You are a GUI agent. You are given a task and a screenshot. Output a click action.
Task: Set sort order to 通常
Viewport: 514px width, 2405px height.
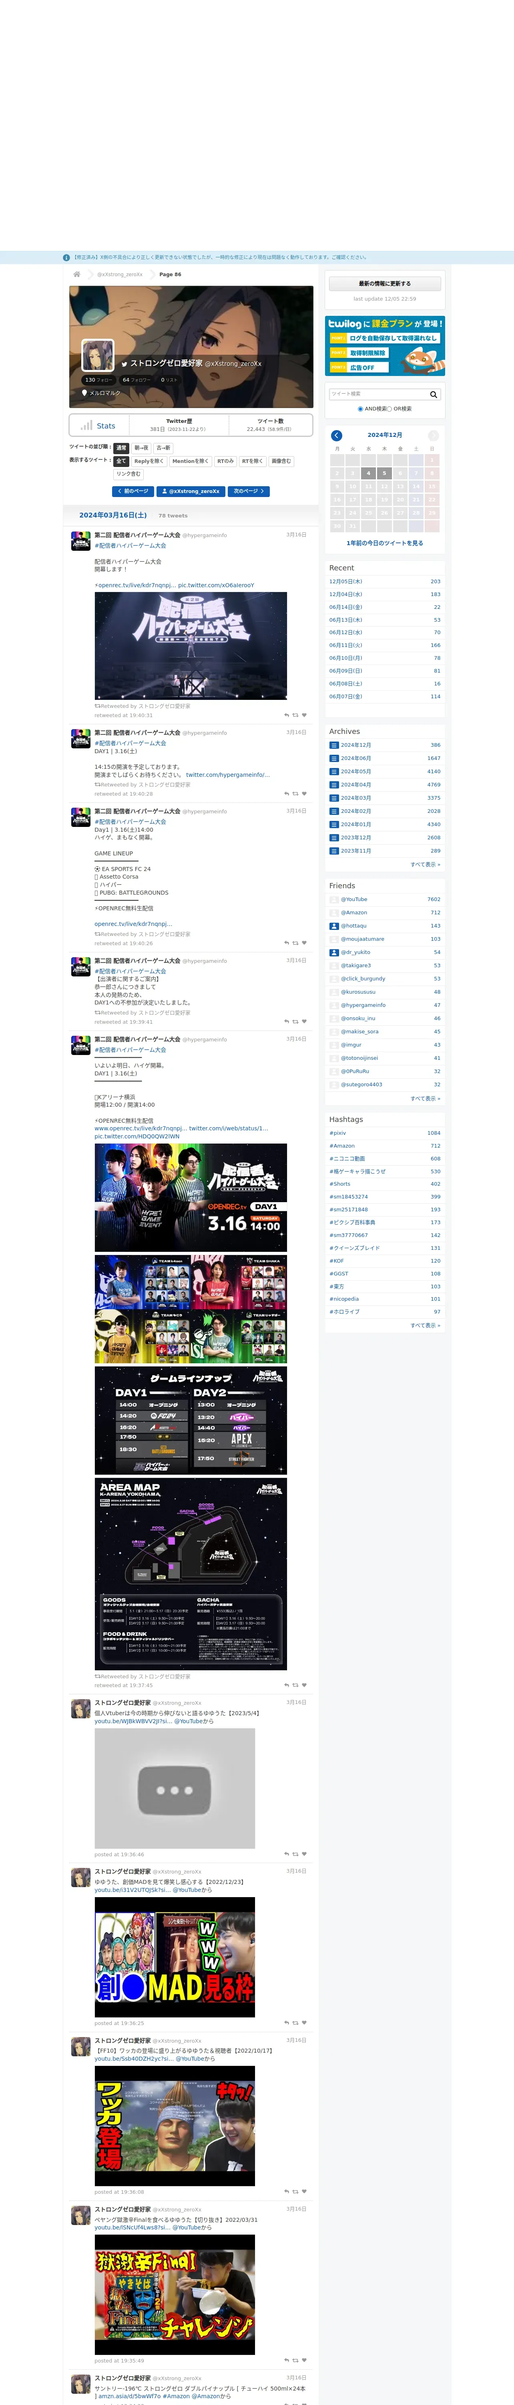coord(121,448)
